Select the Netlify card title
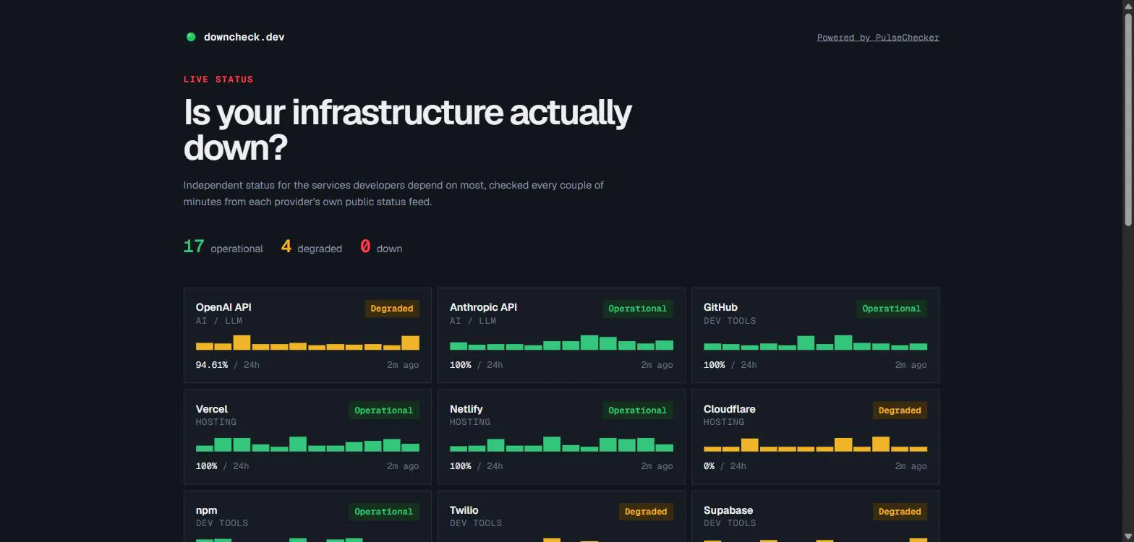 466,409
